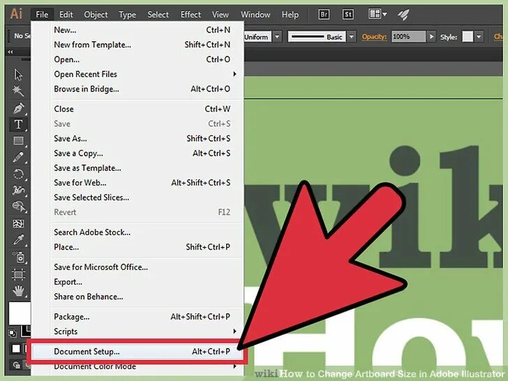Expand the Document Color Mode submenu

pyautogui.click(x=234, y=366)
